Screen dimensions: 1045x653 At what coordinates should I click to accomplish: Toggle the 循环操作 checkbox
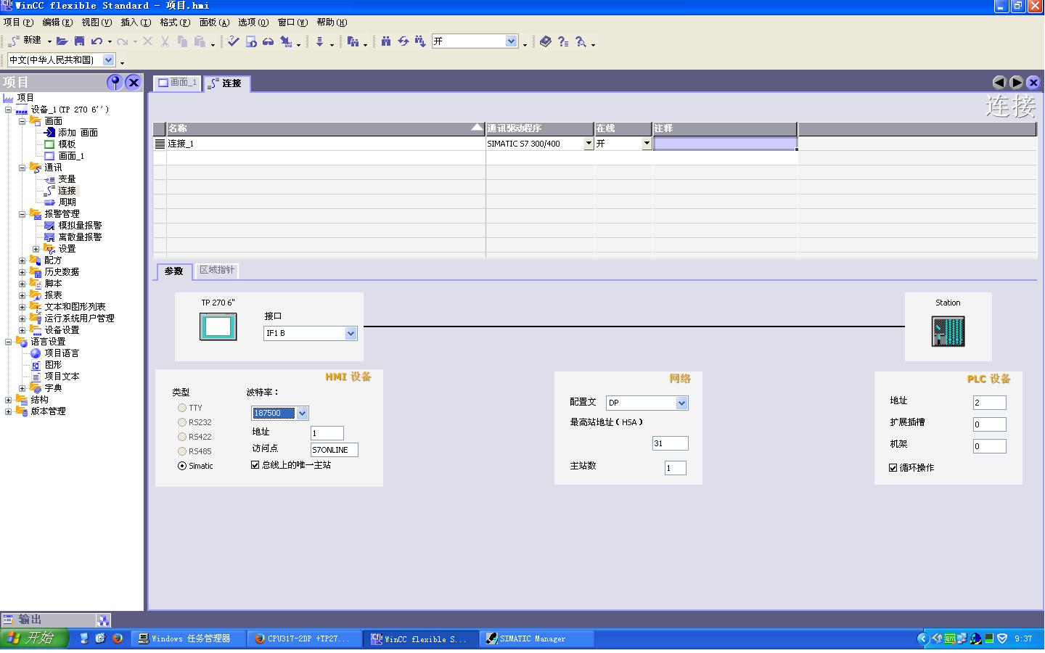click(x=893, y=468)
